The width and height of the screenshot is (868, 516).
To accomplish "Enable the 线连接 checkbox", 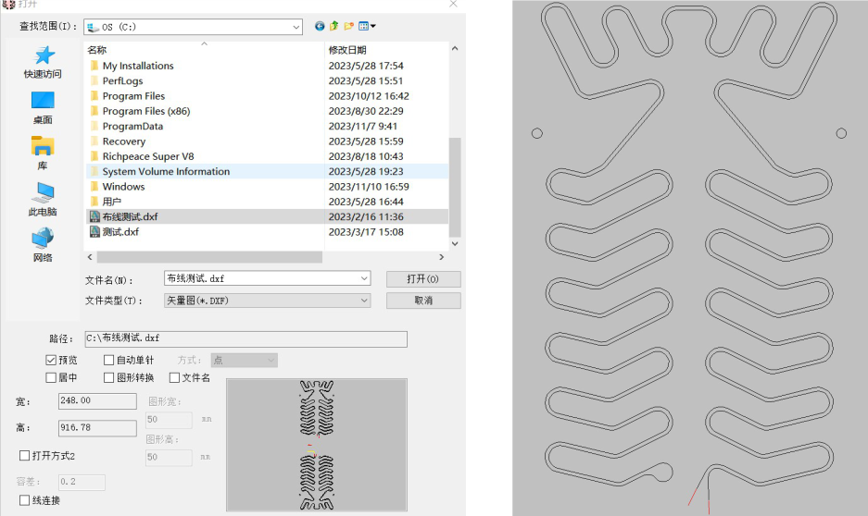I will 24,500.
